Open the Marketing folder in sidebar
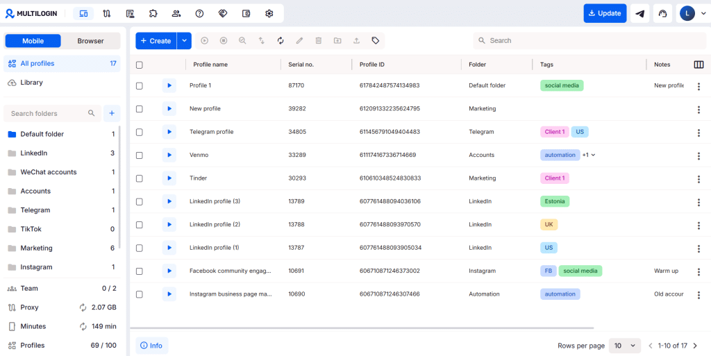The image size is (711, 356). 62,248
